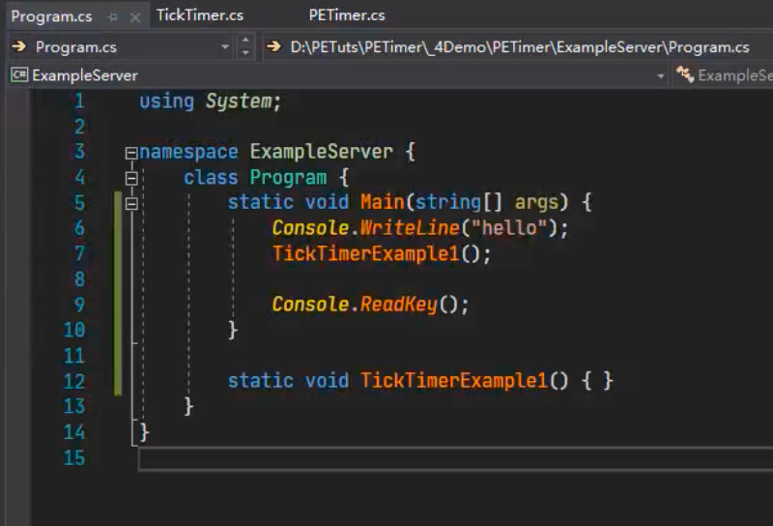Viewport: 773px width, 526px height.
Task: Click the class icon in the right navigation bar
Action: click(685, 74)
